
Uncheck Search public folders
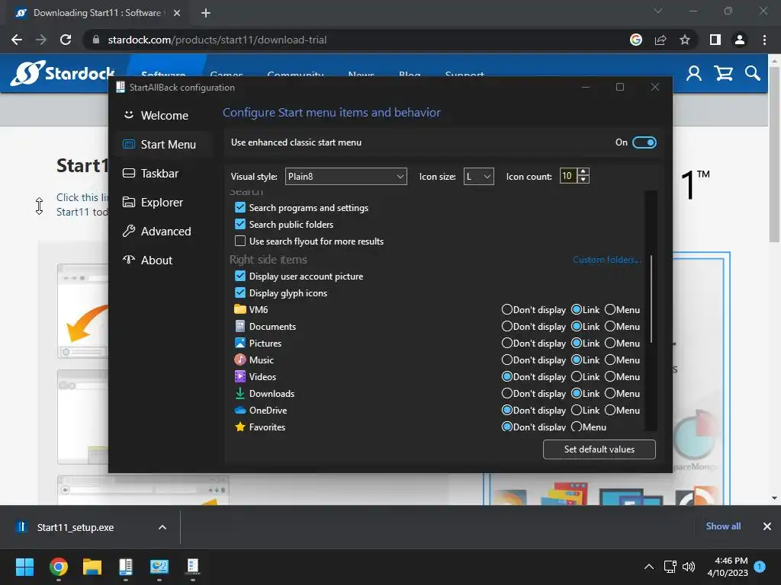coord(240,225)
